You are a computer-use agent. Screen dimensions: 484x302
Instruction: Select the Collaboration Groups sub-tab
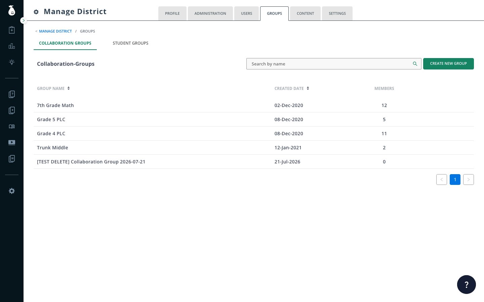point(65,43)
